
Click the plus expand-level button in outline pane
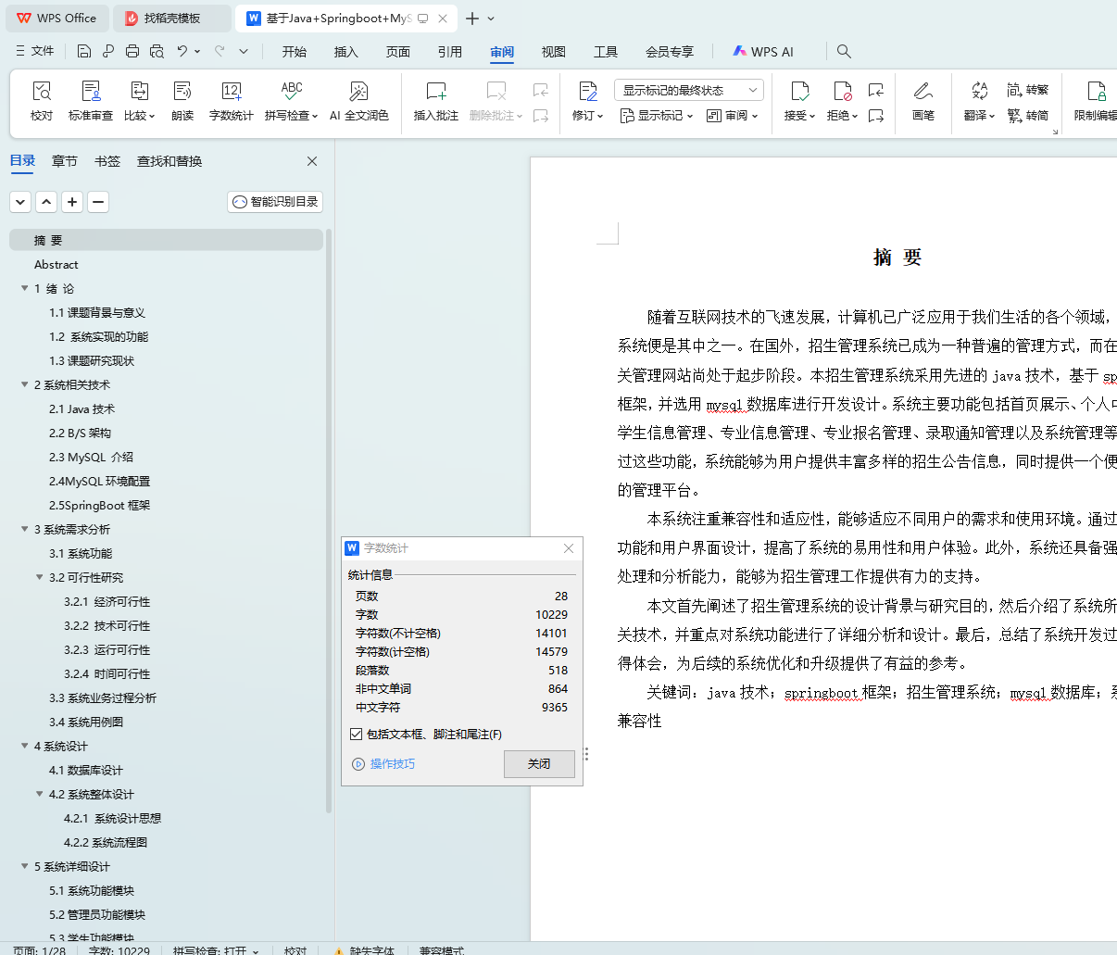pos(72,201)
